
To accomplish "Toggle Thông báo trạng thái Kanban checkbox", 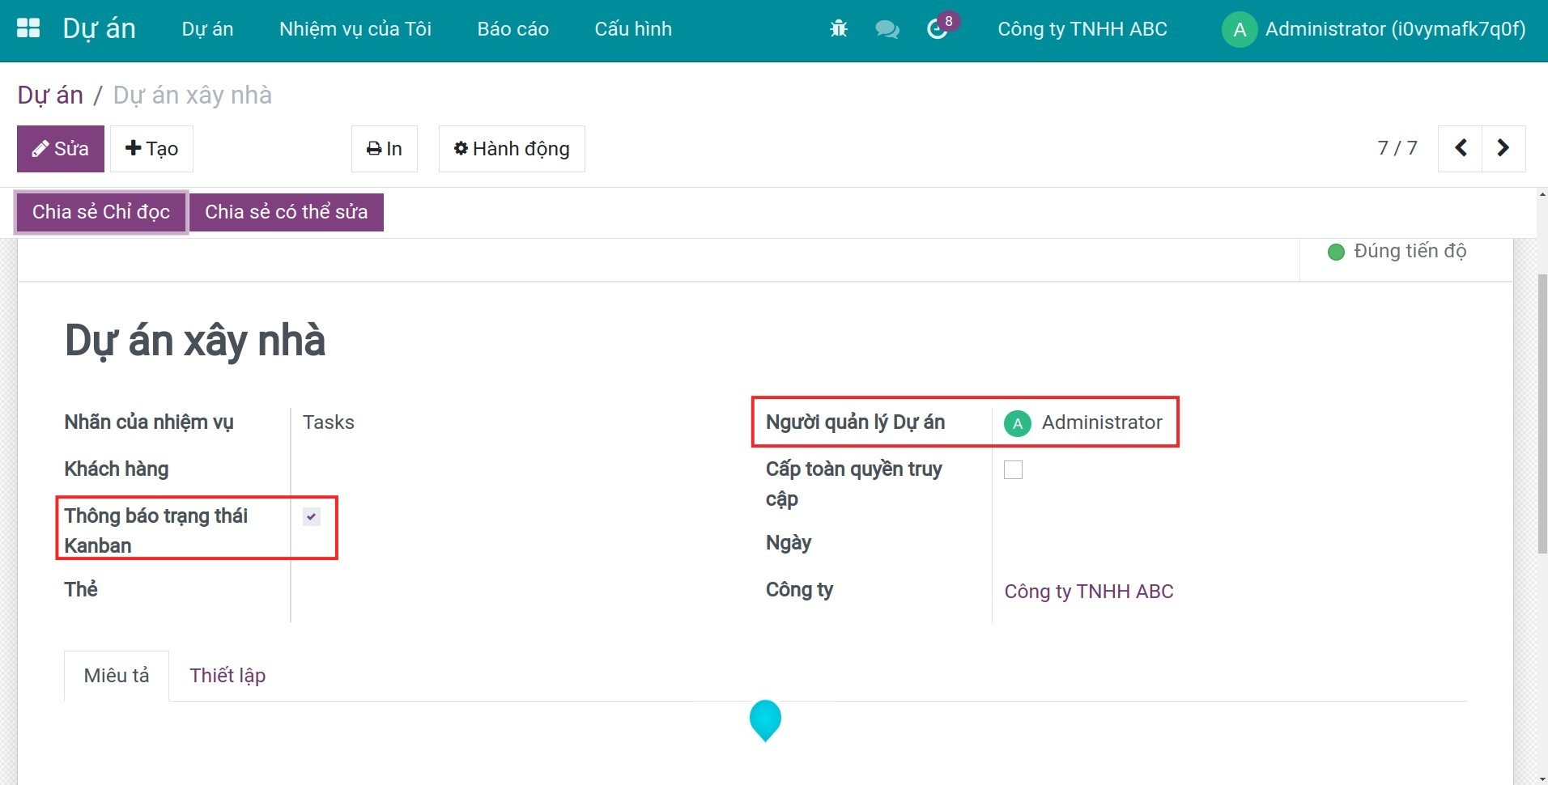I will (x=312, y=516).
